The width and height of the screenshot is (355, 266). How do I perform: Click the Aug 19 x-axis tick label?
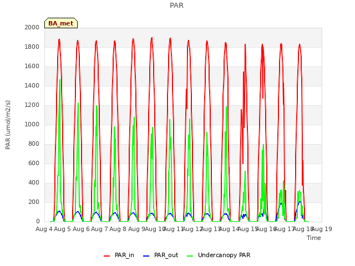point(322,229)
